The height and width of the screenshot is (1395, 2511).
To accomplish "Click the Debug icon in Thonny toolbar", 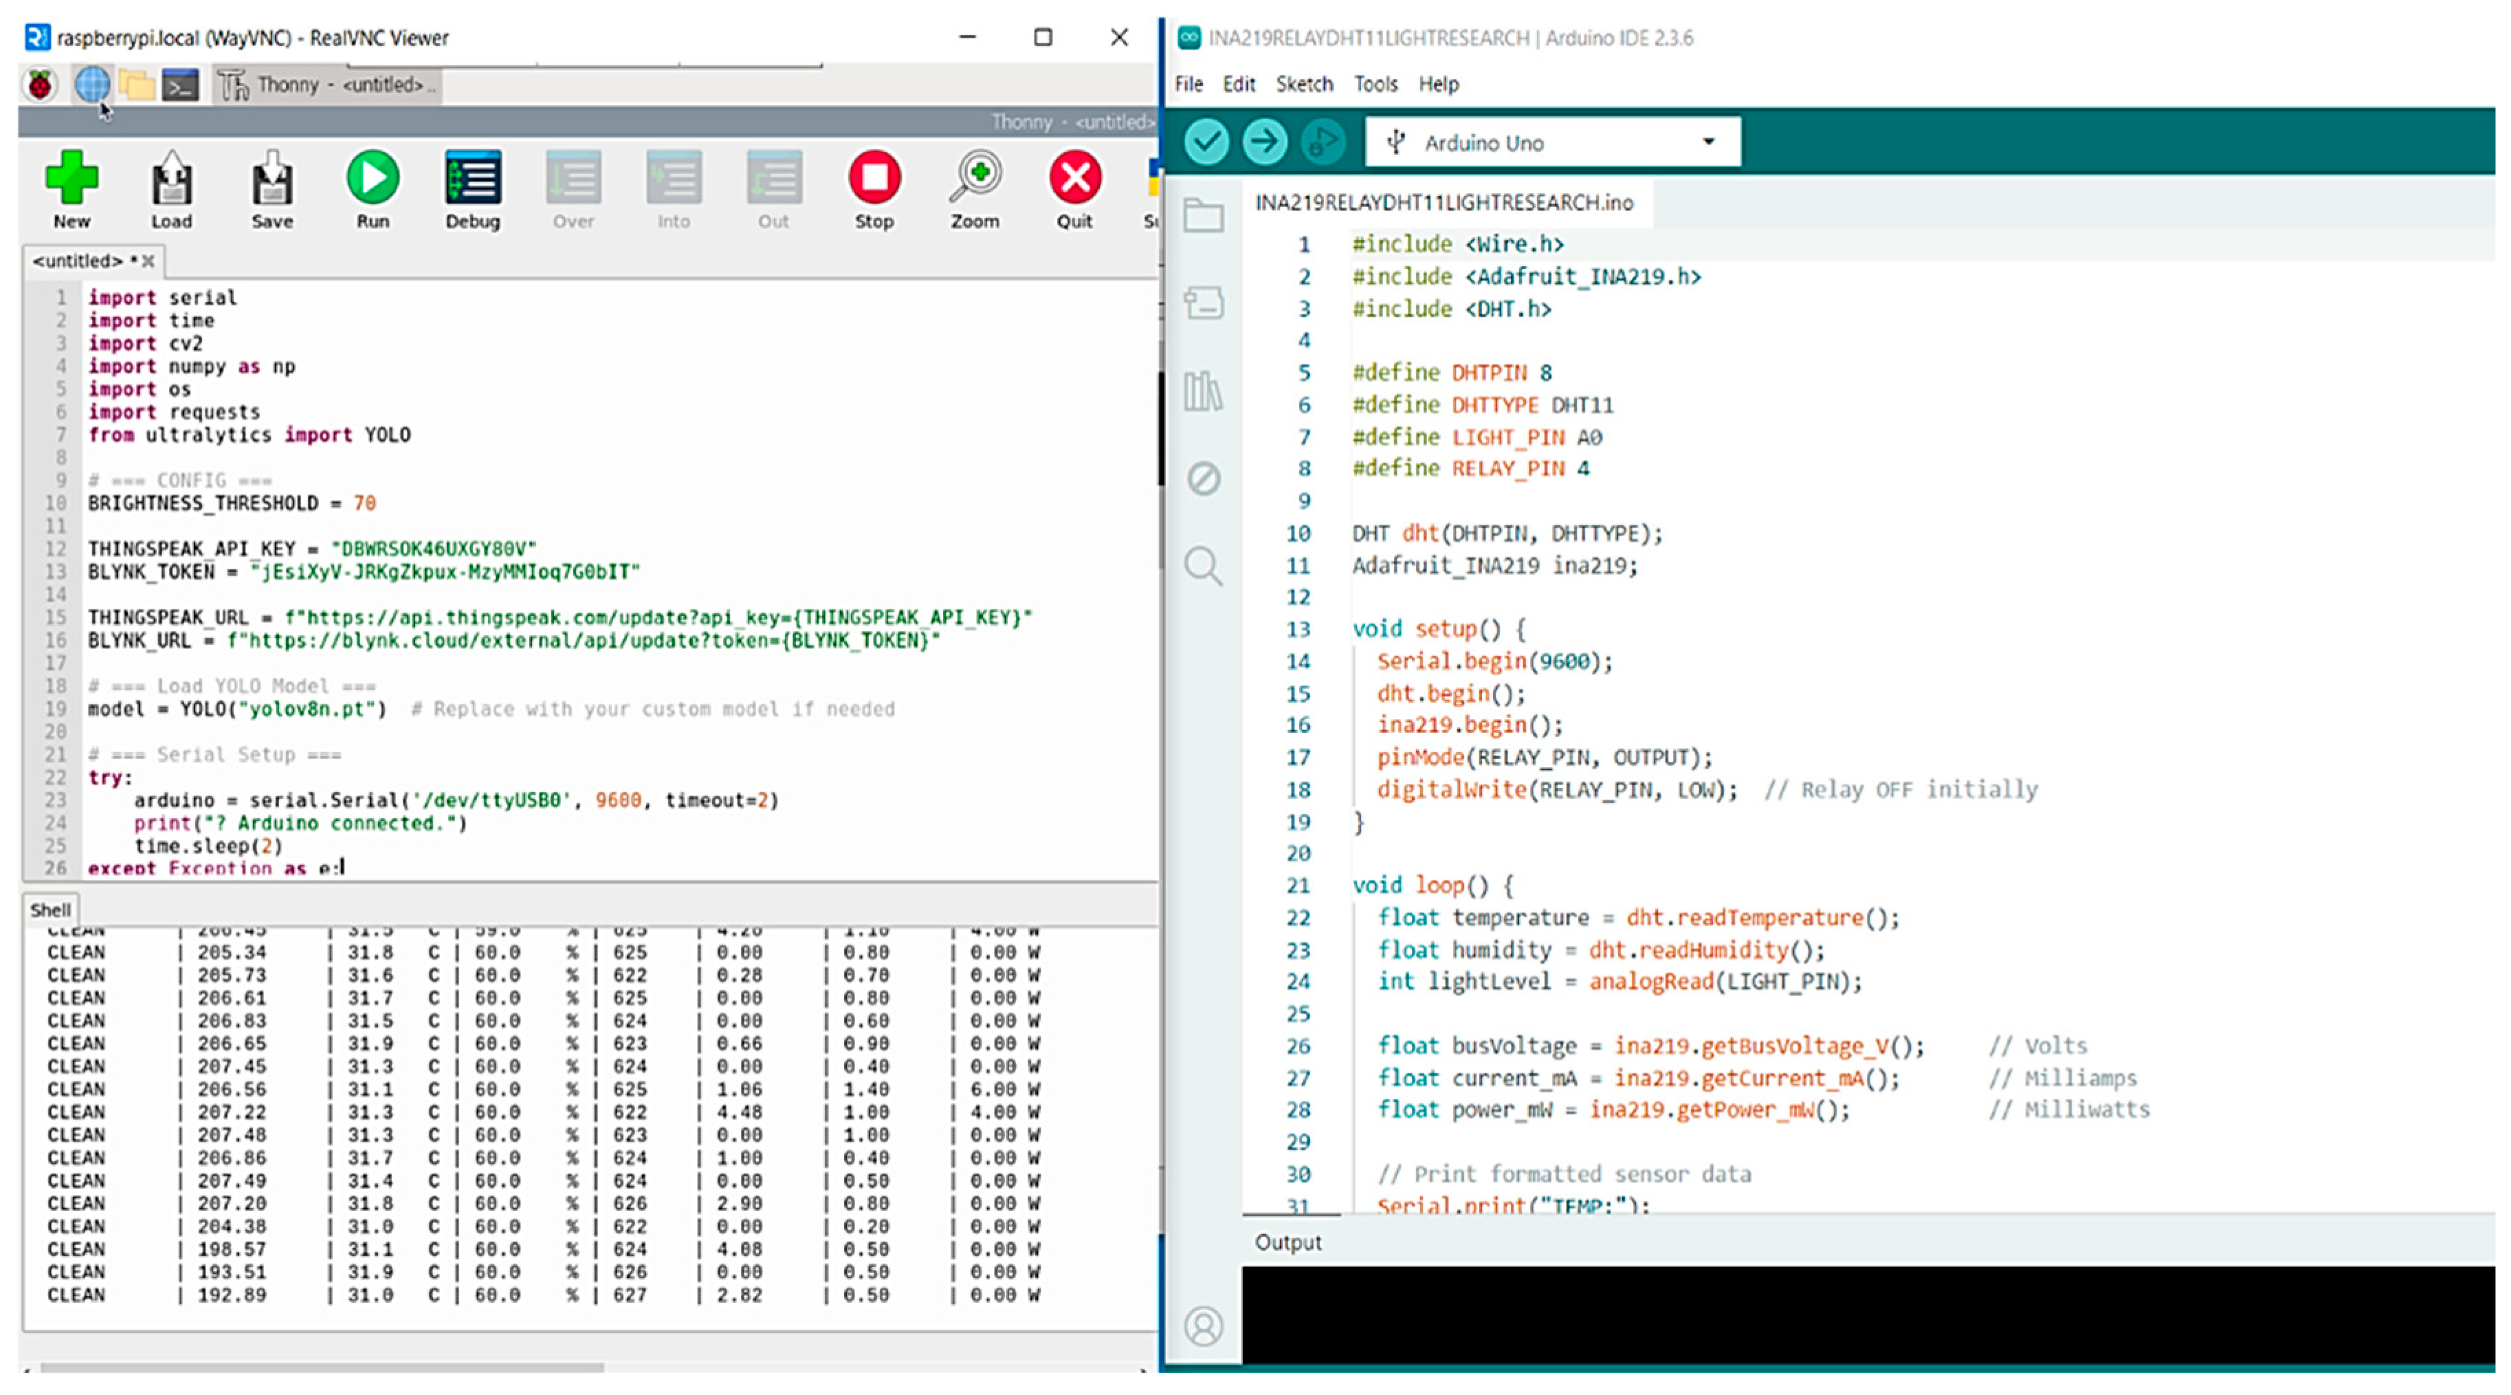I will click(x=473, y=178).
